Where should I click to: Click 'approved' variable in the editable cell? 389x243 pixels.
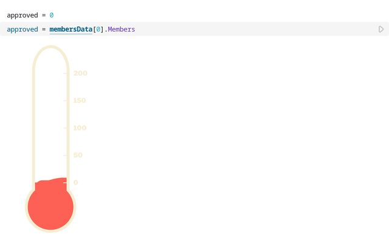tap(22, 29)
